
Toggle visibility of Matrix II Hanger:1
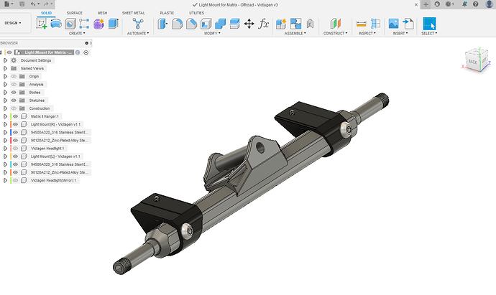click(15, 116)
